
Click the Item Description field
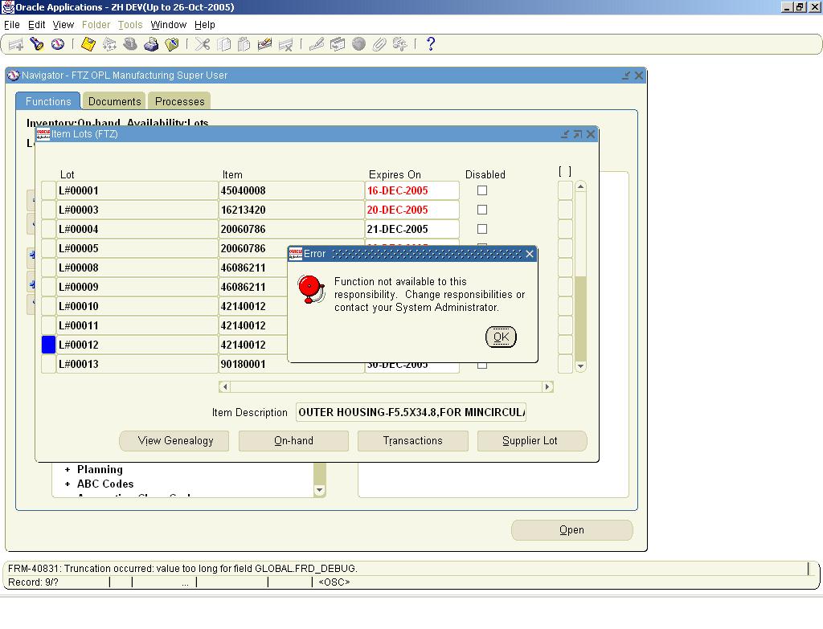tap(411, 412)
